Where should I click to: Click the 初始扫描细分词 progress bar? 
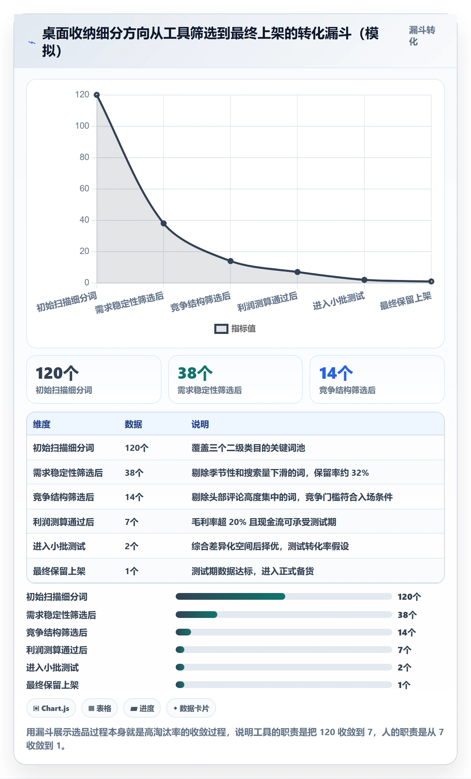tap(284, 597)
